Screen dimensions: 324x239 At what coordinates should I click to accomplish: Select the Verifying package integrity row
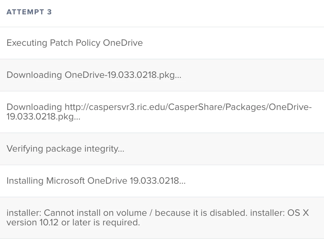[x=162, y=149]
